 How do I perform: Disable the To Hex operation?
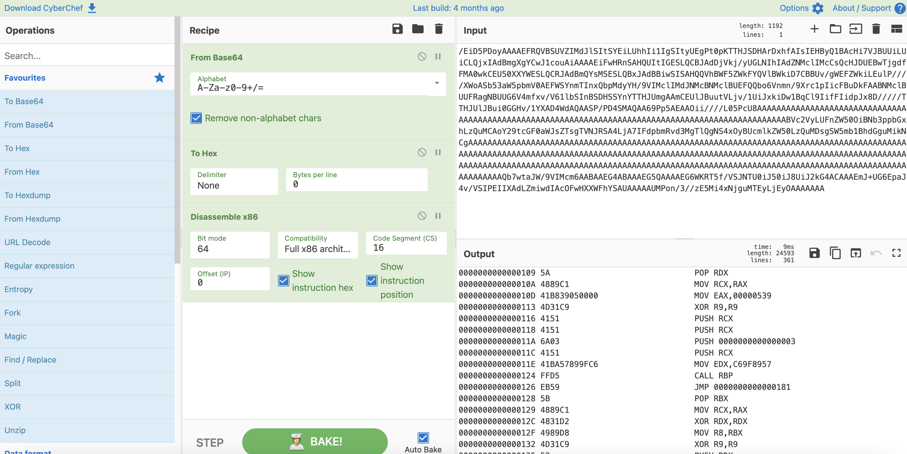(422, 152)
